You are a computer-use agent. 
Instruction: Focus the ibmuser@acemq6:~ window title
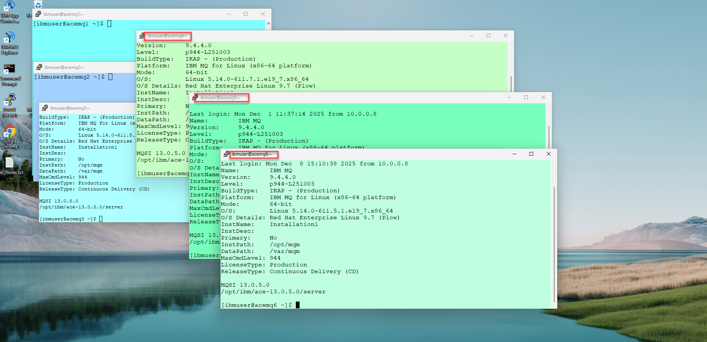(252, 154)
